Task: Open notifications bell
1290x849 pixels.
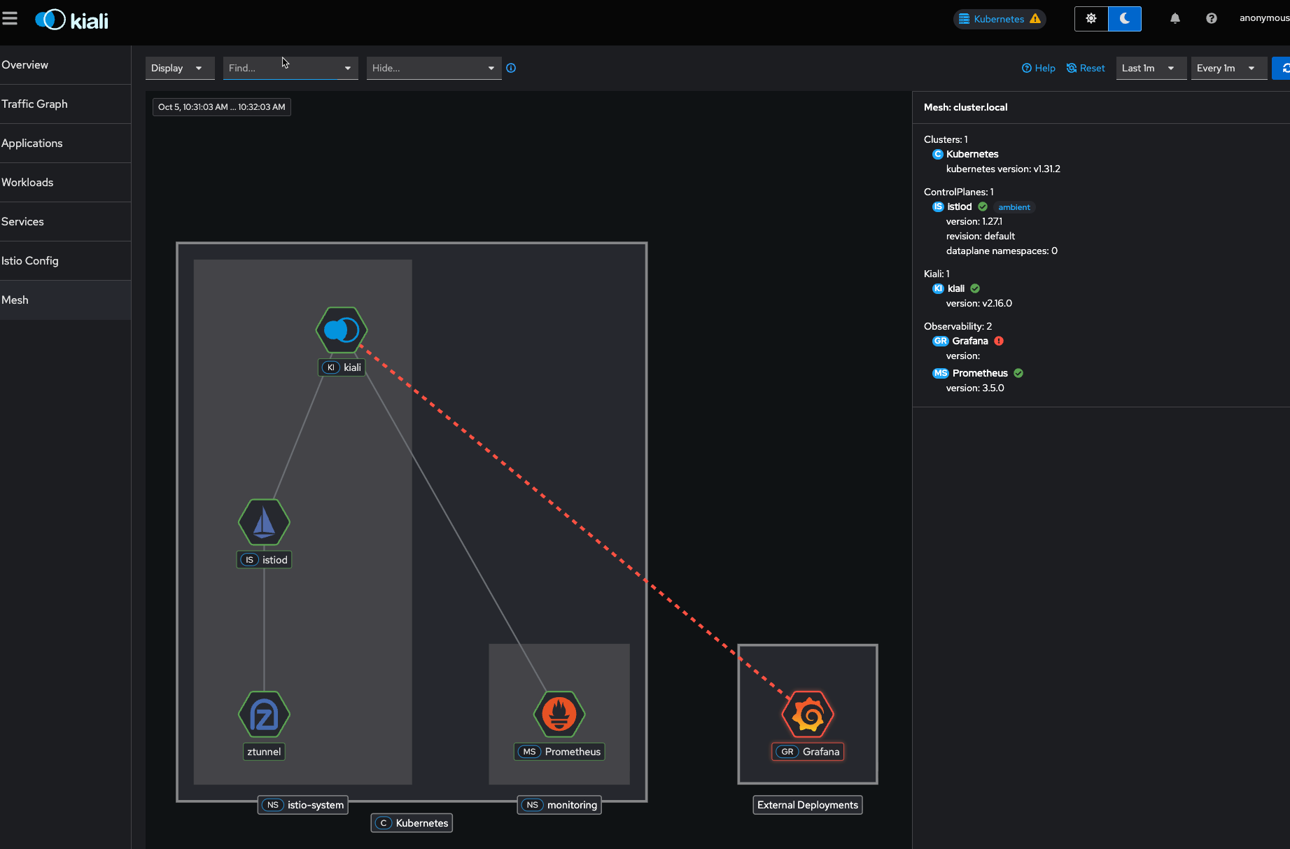Action: (x=1175, y=19)
